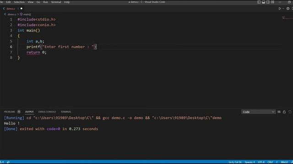
Task: Open the Terminal menu
Action: [56, 2]
